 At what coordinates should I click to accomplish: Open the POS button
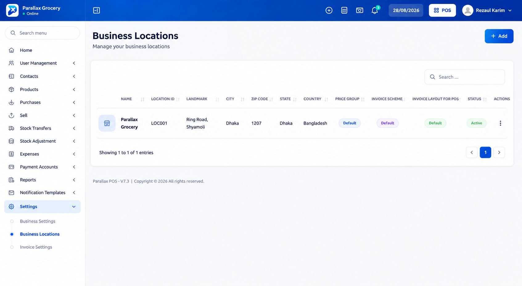tap(442, 10)
